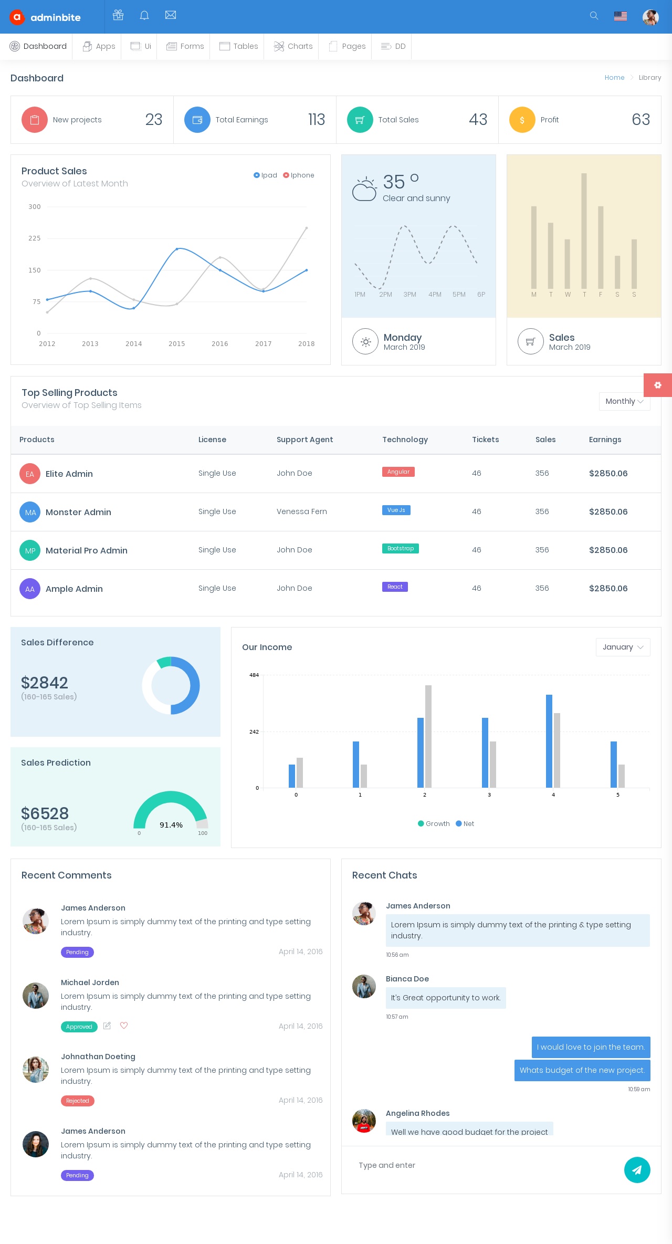Screen dimensions: 672x1244
Task: Open the Pages menu
Action: tap(347, 46)
